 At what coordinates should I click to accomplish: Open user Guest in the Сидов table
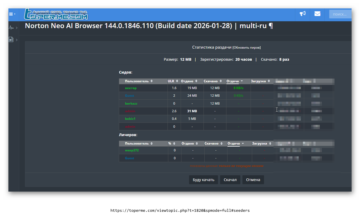click(129, 96)
